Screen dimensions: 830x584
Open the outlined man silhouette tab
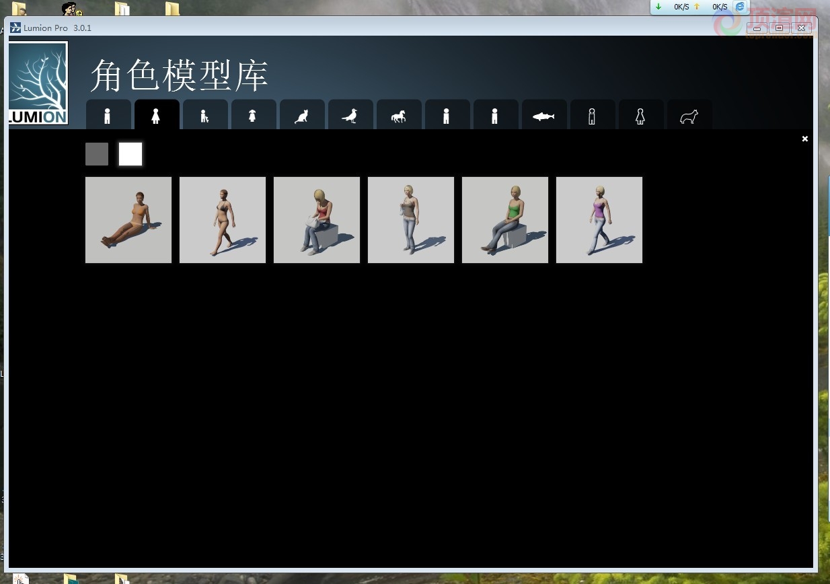(592, 115)
